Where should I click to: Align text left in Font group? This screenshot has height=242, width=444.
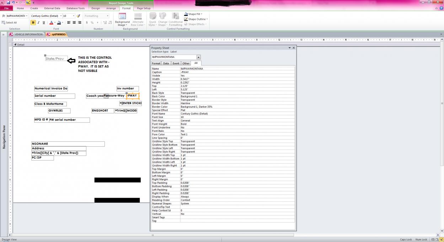(x=69, y=23)
